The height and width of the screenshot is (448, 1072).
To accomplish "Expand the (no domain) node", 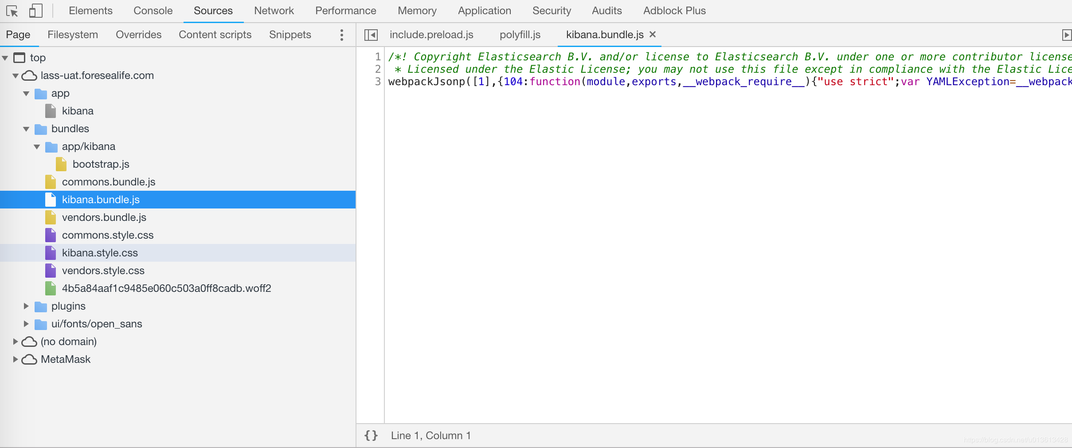I will click(16, 342).
